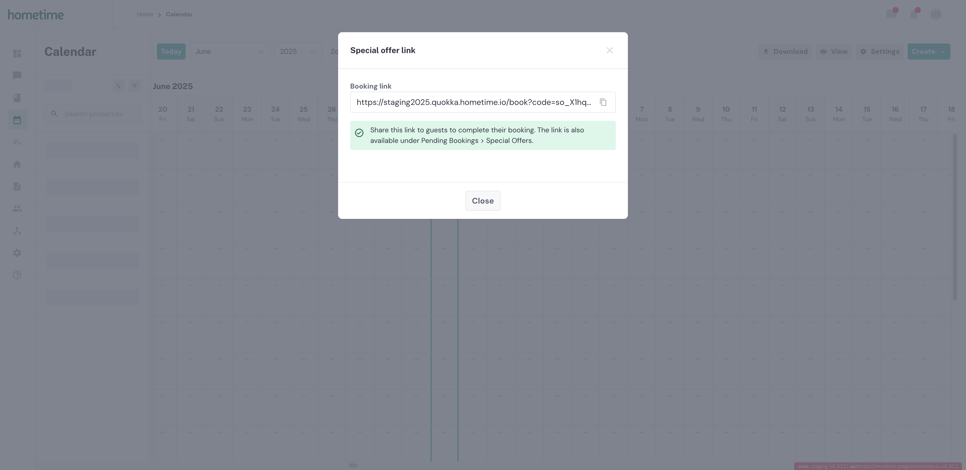
Task: Open the dashboard icon in sidebar
Action: [x=17, y=54]
